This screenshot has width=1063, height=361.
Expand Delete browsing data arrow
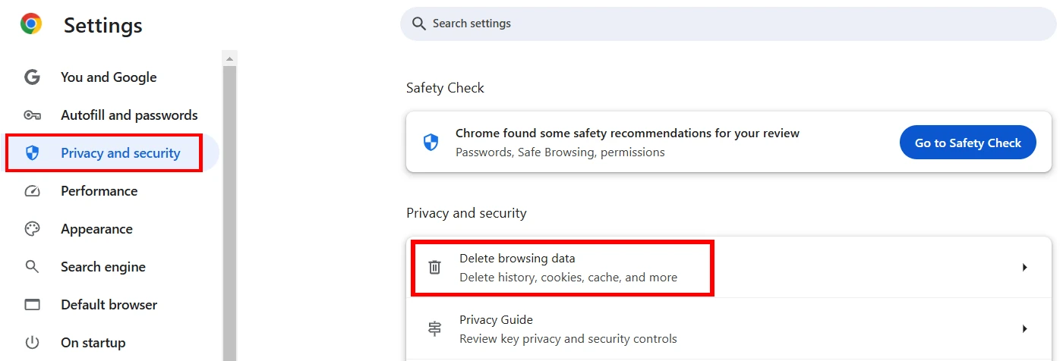[1024, 268]
